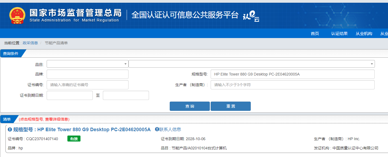Click the 查询条件 panel tab
This screenshot has height=157, width=388.
(11, 54)
